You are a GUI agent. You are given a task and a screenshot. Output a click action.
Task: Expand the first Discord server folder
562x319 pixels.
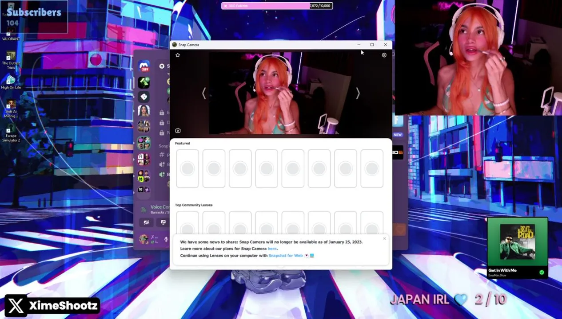click(144, 127)
